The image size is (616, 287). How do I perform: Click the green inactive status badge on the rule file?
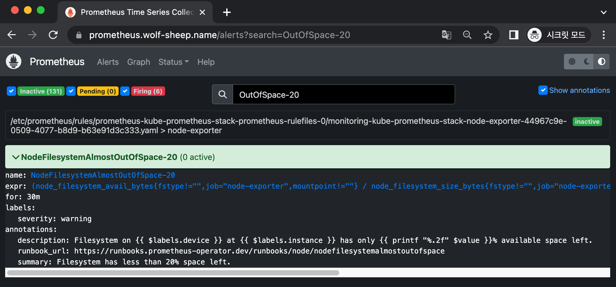click(x=587, y=122)
